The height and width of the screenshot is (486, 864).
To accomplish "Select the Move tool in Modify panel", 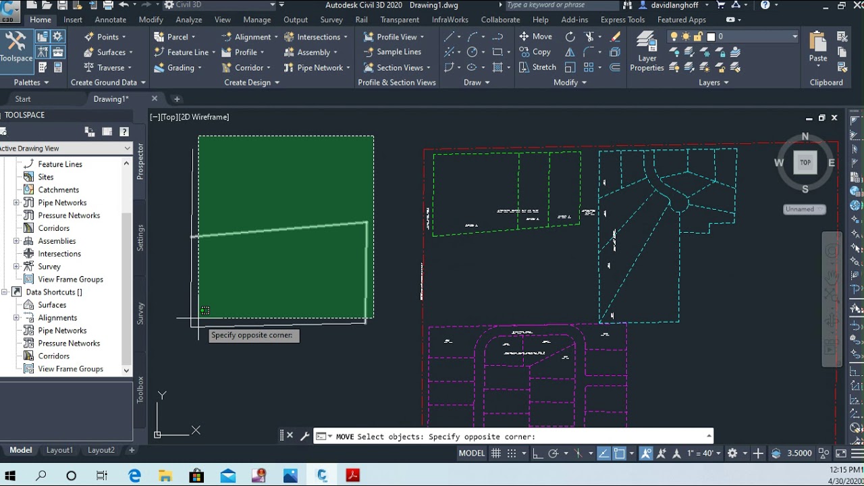I will pos(535,36).
